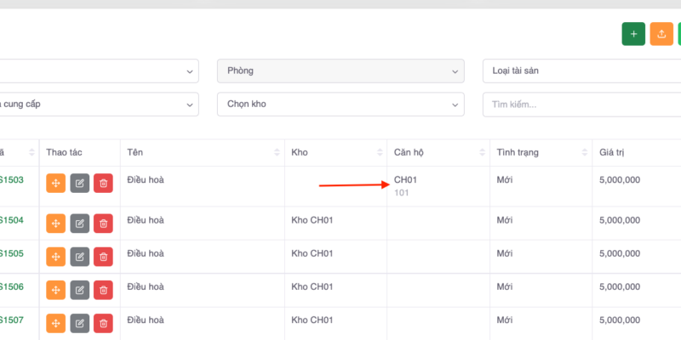The height and width of the screenshot is (340, 681).
Task: Click the green add new asset button
Action: coord(633,34)
